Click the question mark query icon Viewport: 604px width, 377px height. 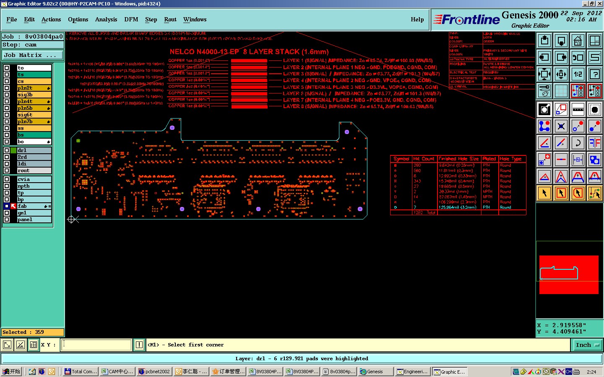pos(595,74)
